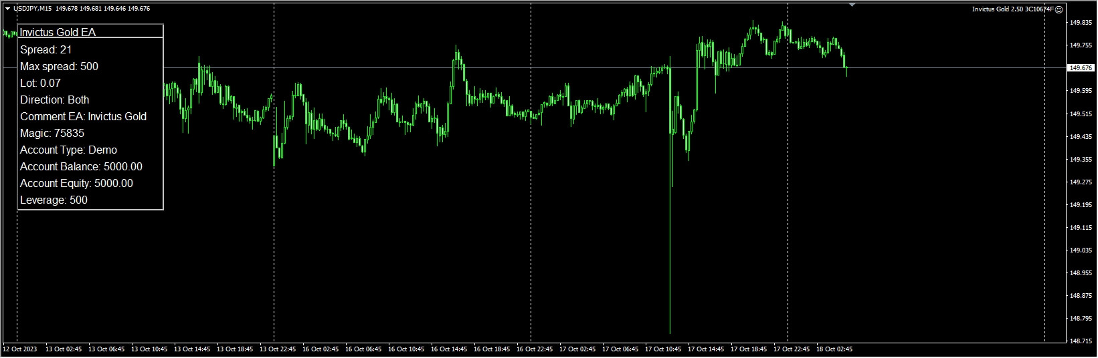
Task: Click the '17 Oct 10:45' time axis label
Action: (x=663, y=349)
